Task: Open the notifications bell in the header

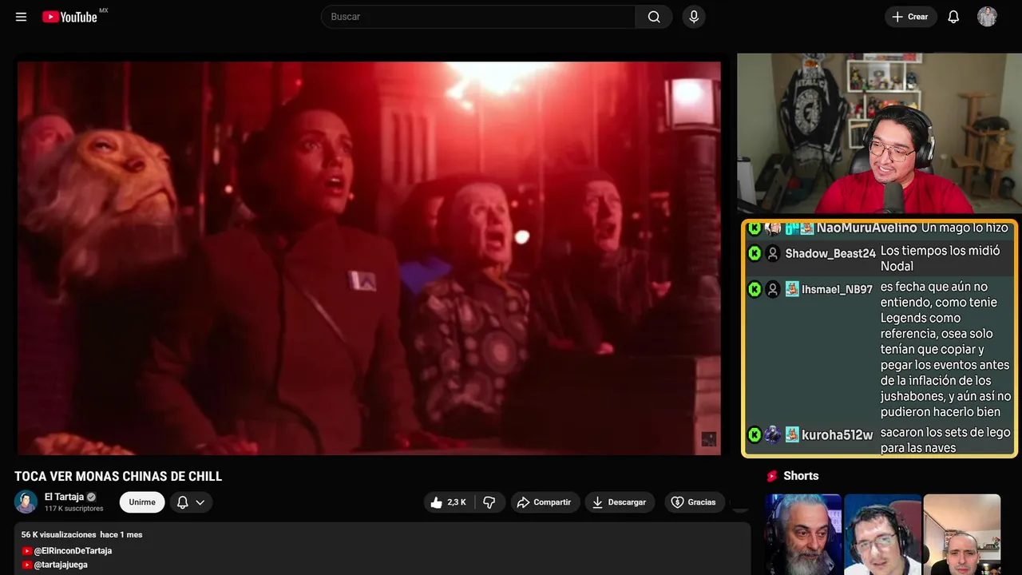Action: (x=953, y=17)
